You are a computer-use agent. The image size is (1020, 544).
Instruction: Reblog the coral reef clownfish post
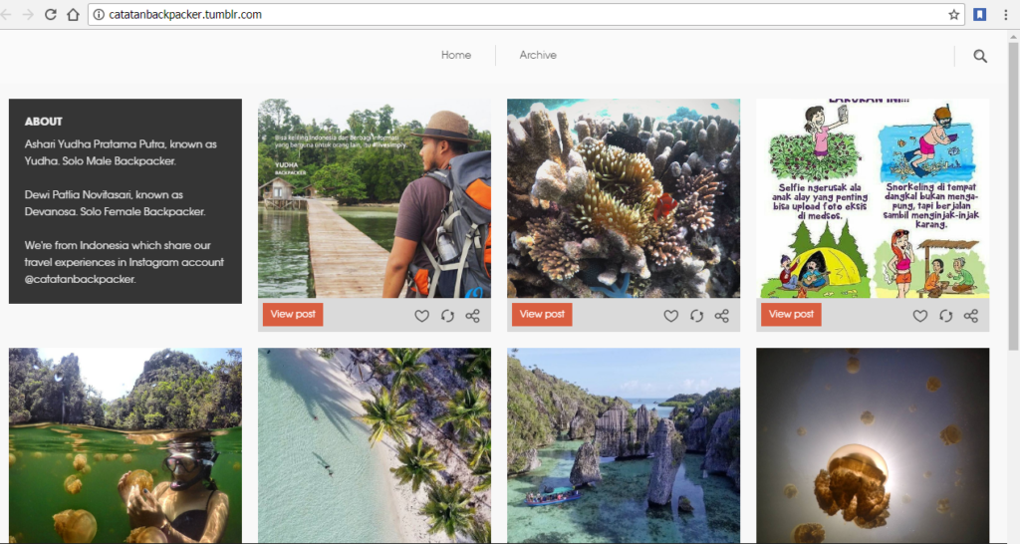pyautogui.click(x=696, y=316)
